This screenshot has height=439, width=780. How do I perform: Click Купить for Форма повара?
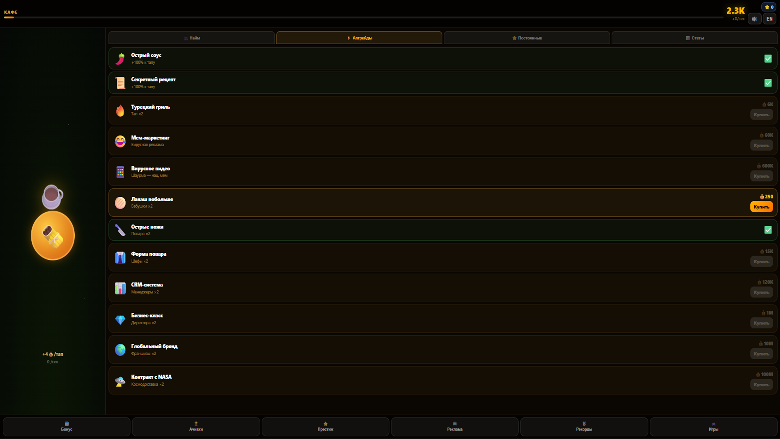pos(761,261)
